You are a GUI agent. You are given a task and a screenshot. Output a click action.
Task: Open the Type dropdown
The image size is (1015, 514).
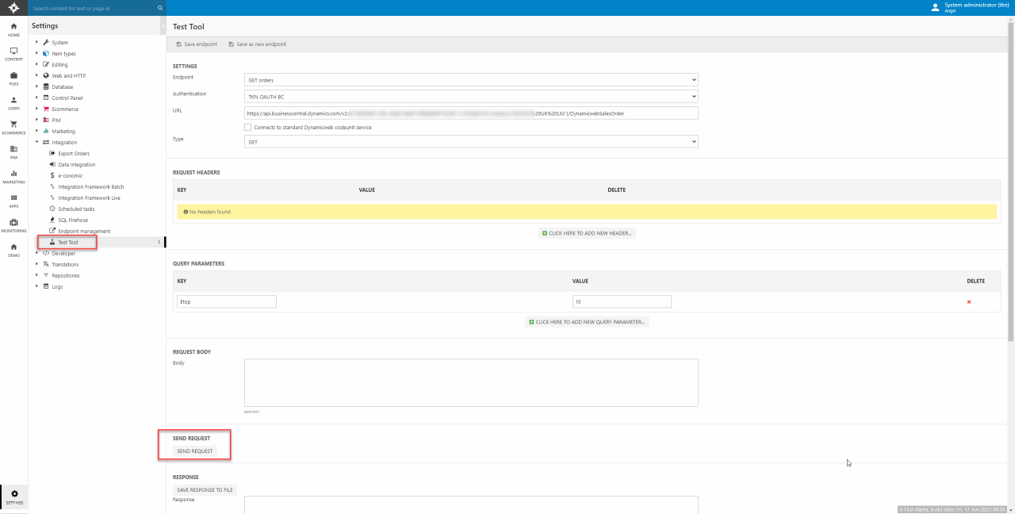click(x=471, y=141)
